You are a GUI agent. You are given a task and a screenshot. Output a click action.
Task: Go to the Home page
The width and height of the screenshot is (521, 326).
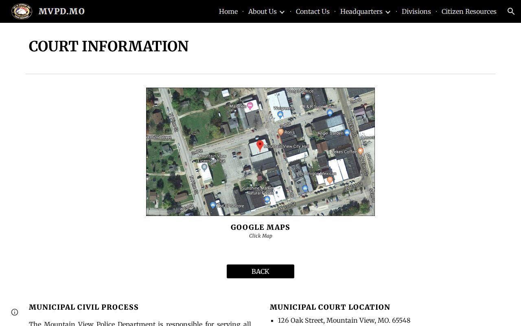228,11
